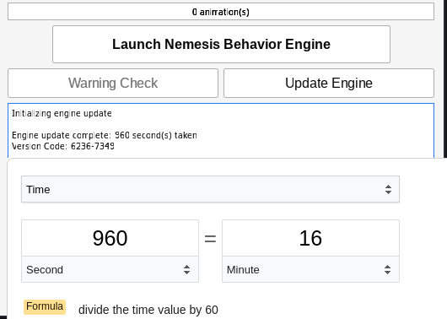Click 'Version Code: 6236-7349' log line
The image size is (447, 319).
pyautogui.click(x=63, y=146)
